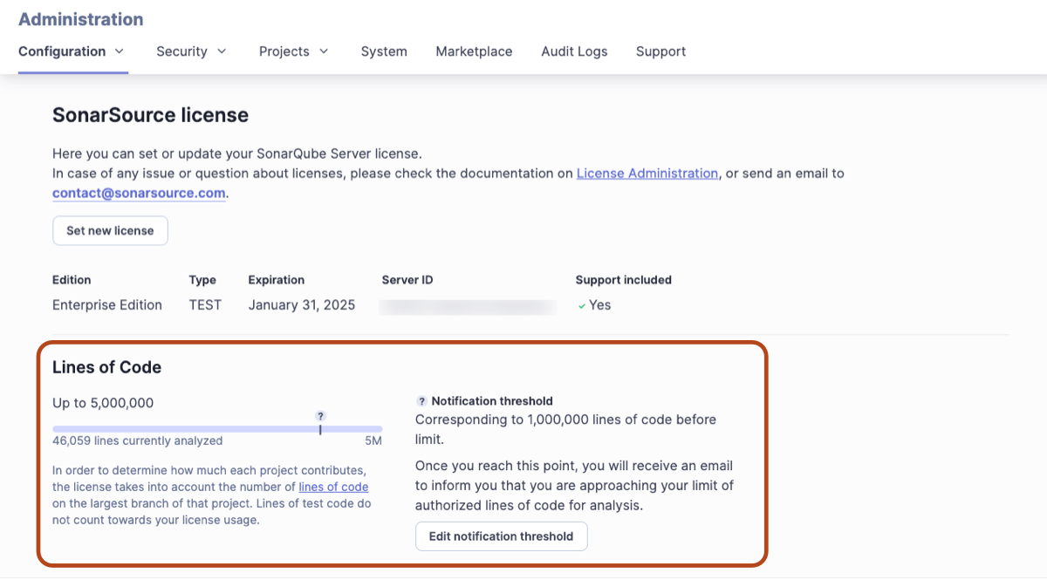This screenshot has width=1047, height=580.
Task: Click the Set new license button
Action: point(110,230)
